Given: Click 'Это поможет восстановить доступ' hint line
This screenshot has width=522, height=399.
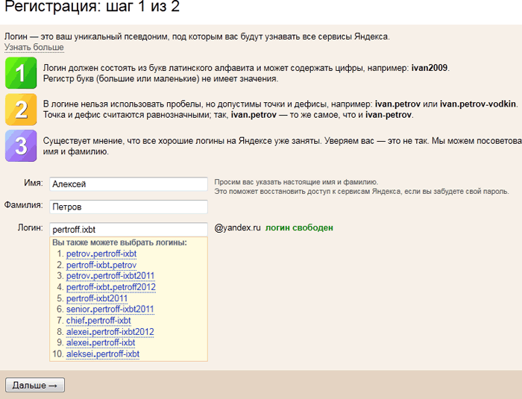Looking at the screenshot, I should (x=362, y=192).
